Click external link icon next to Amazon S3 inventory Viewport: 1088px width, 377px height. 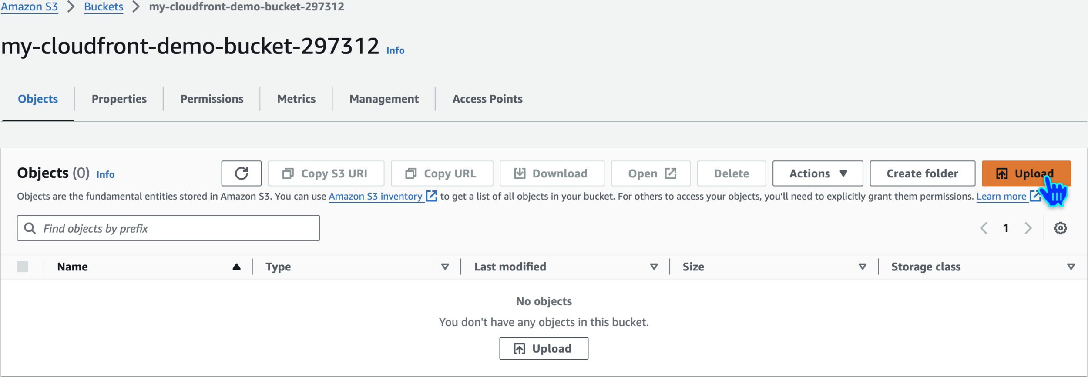coord(431,196)
